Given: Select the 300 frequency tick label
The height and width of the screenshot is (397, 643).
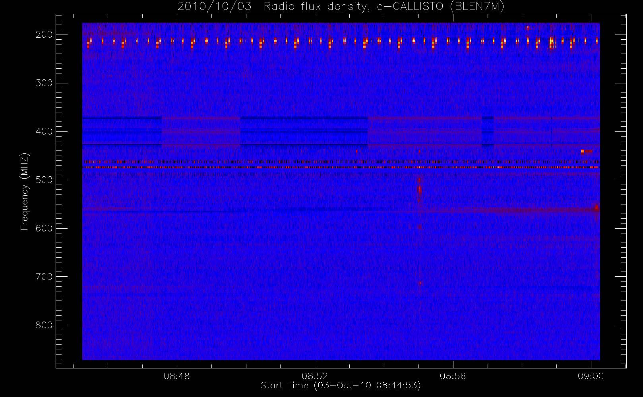Looking at the screenshot, I should 44,83.
